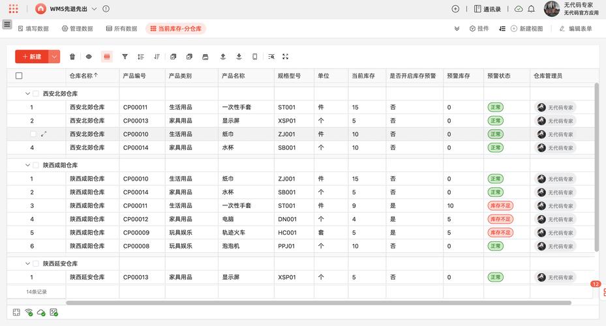This screenshot has height=326, width=606.
Task: Open the filter funnel icon
Action: 125,57
